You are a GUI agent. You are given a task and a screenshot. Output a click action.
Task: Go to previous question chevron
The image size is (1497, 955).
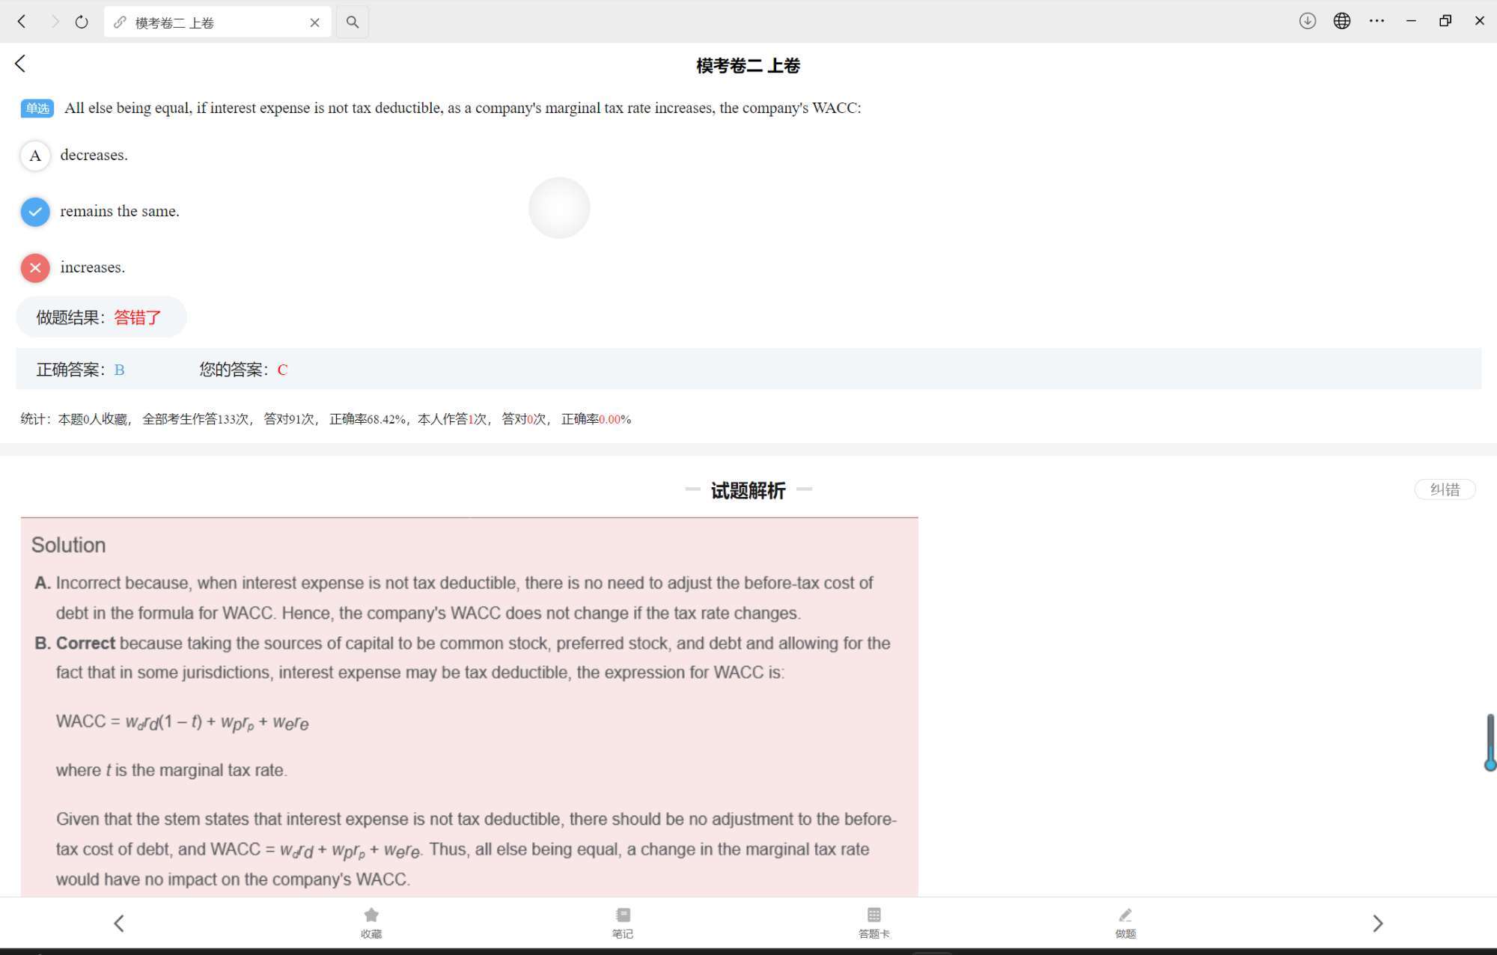[x=119, y=924]
